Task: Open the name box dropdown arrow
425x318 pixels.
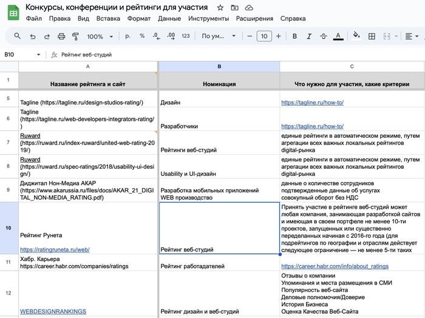Action: (x=39, y=55)
